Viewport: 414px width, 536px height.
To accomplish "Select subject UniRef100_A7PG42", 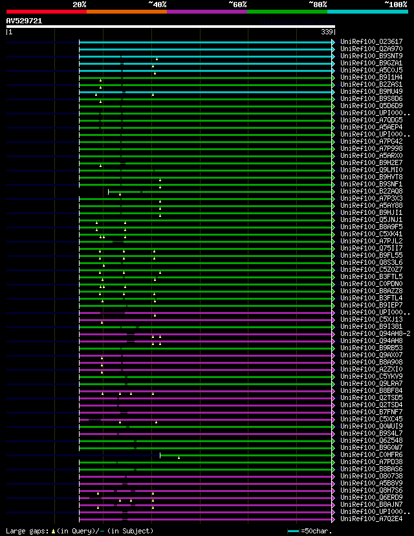I will point(372,141).
